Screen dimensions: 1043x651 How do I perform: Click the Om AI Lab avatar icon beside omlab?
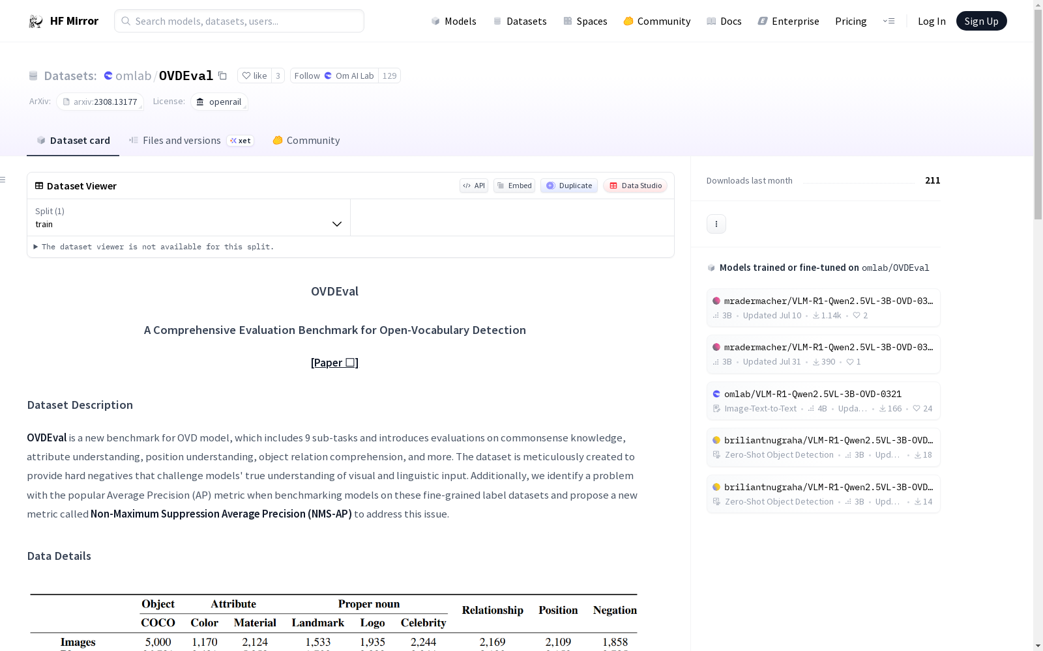coord(108,76)
